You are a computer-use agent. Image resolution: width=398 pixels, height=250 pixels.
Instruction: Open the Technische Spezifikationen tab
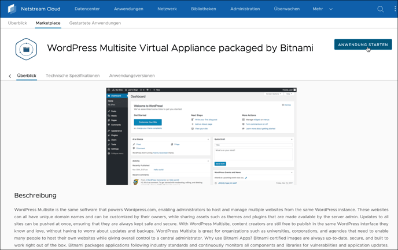[x=72, y=76]
